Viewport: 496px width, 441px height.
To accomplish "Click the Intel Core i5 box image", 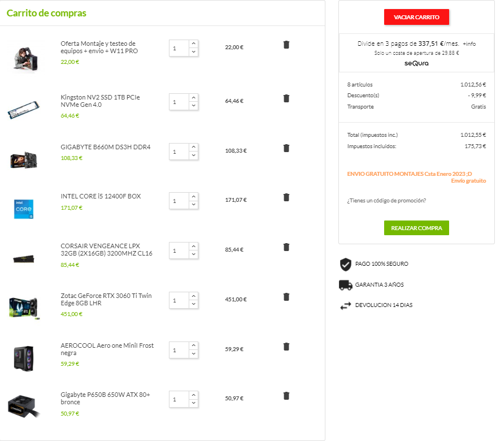I will point(24,209).
